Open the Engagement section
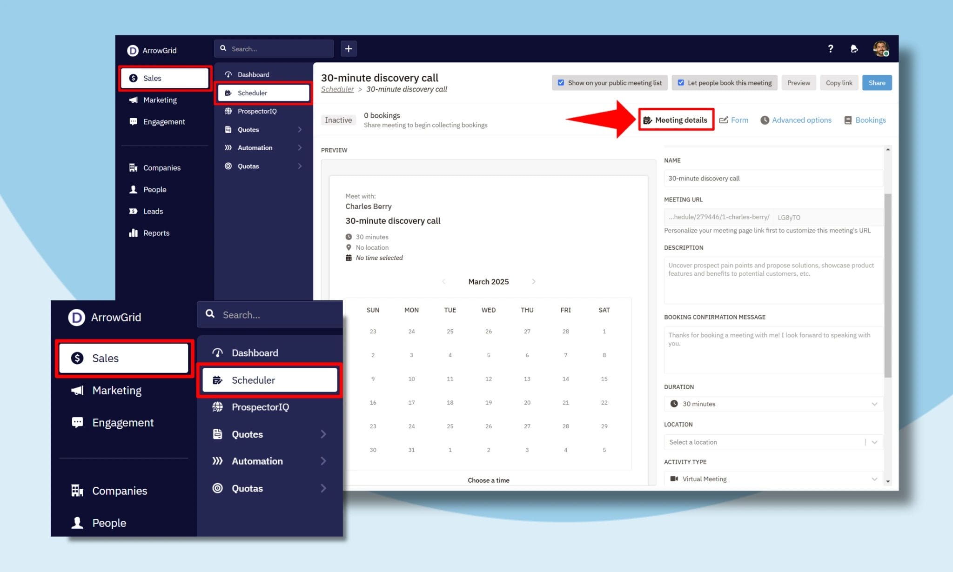Viewport: 953px width, 572px height. [x=163, y=121]
